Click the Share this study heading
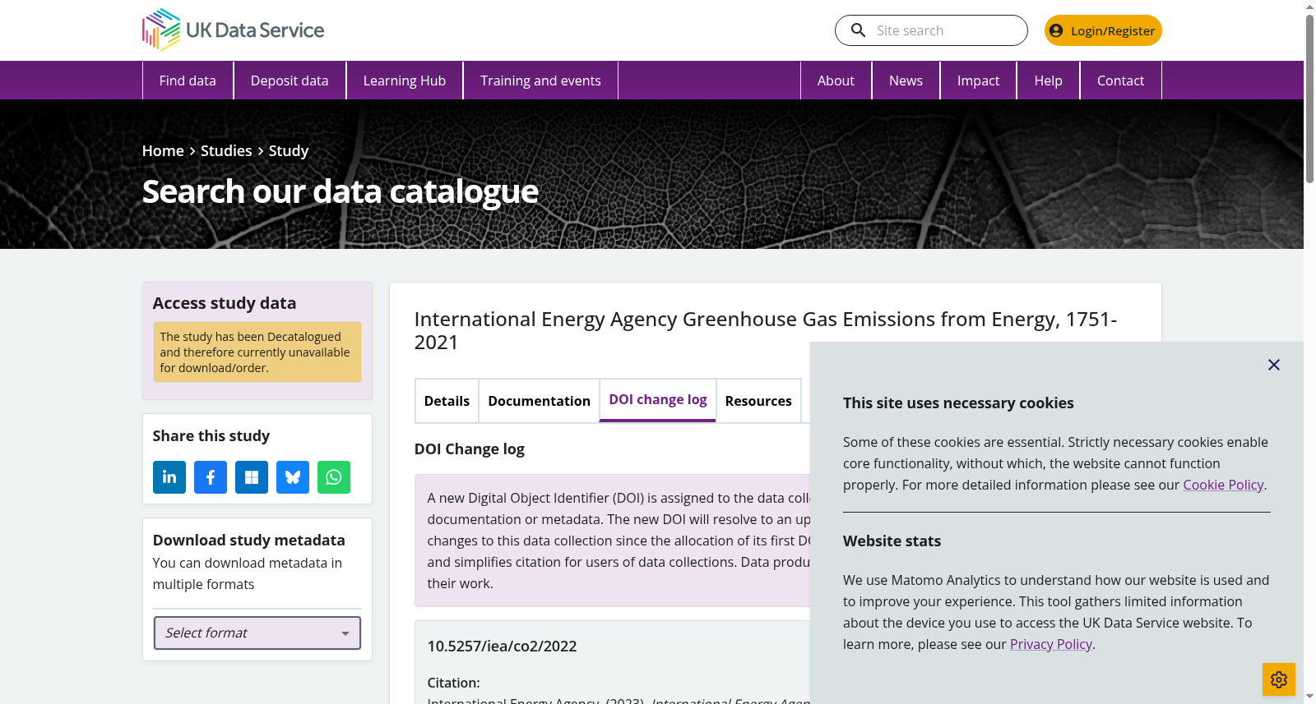The image size is (1316, 704). (211, 436)
